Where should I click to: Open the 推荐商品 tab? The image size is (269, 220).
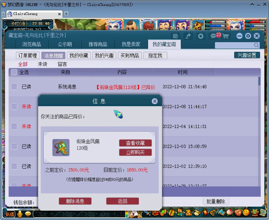pyautogui.click(x=98, y=44)
